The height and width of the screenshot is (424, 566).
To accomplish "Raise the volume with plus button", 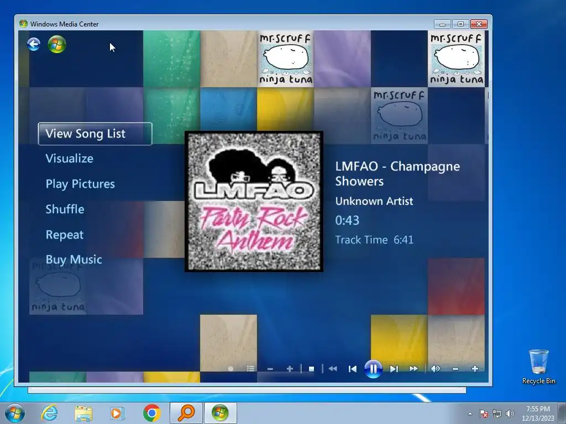I will coord(475,368).
